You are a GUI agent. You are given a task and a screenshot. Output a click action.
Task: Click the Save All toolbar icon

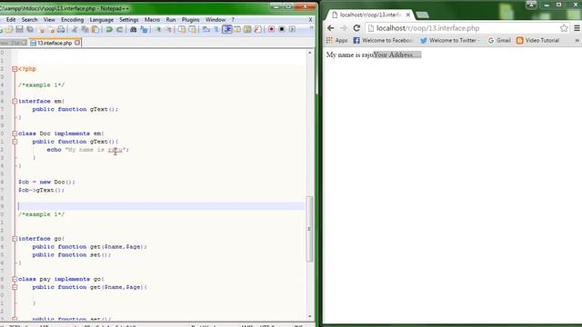(x=30, y=29)
